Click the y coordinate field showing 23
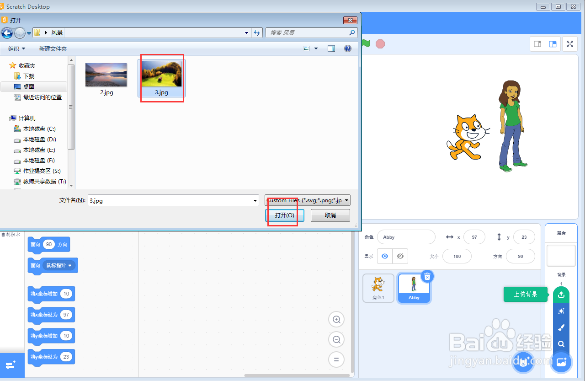 click(x=524, y=237)
